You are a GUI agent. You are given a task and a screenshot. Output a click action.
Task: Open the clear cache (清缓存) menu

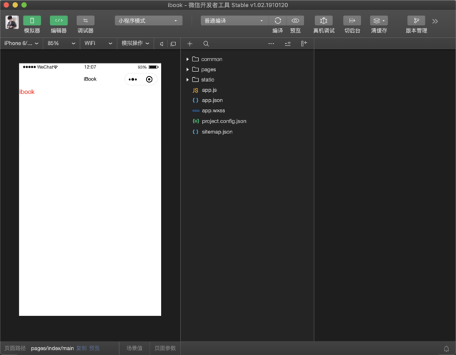379,21
